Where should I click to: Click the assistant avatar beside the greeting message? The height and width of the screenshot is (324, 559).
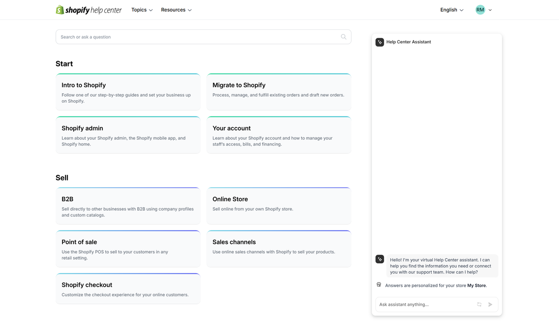point(380,259)
